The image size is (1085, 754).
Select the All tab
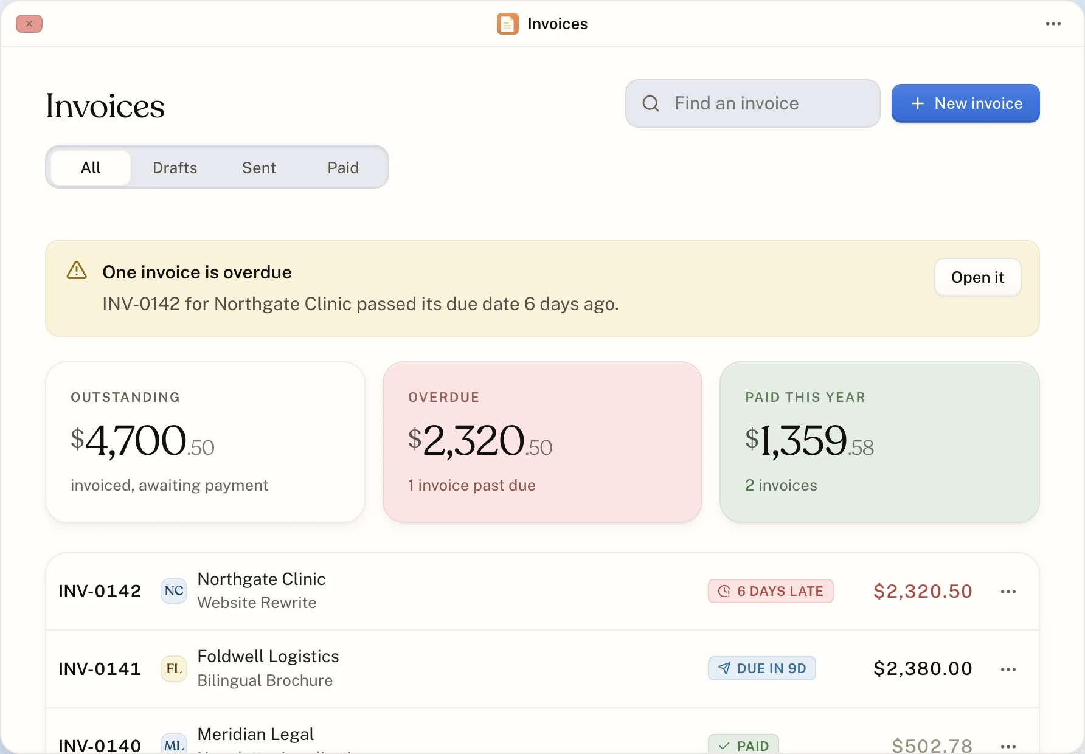coord(91,168)
